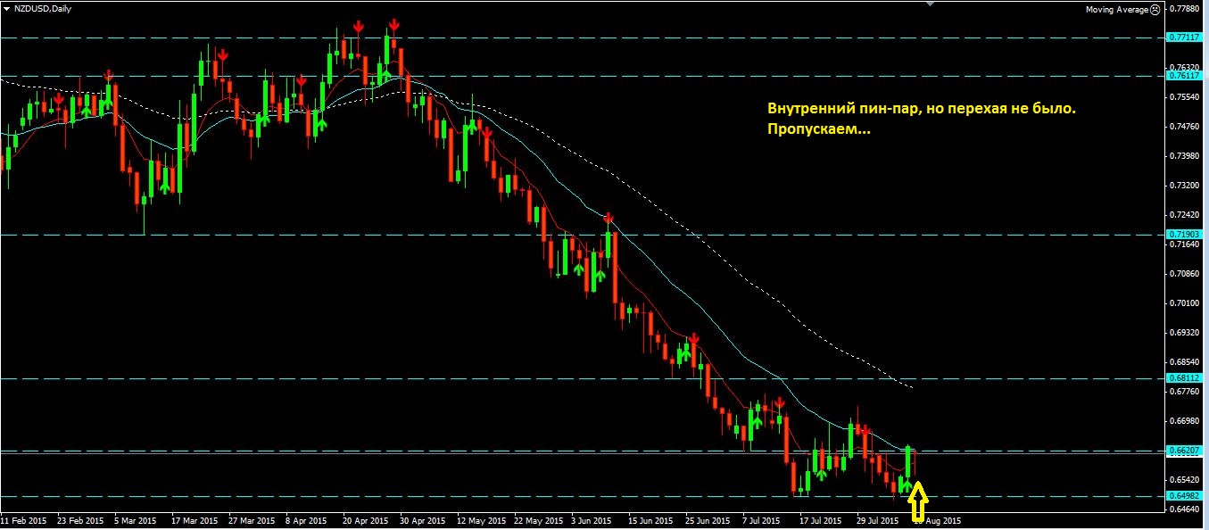Click the 0.73980 price scale value
This screenshot has width=1209, height=530.
[1184, 155]
